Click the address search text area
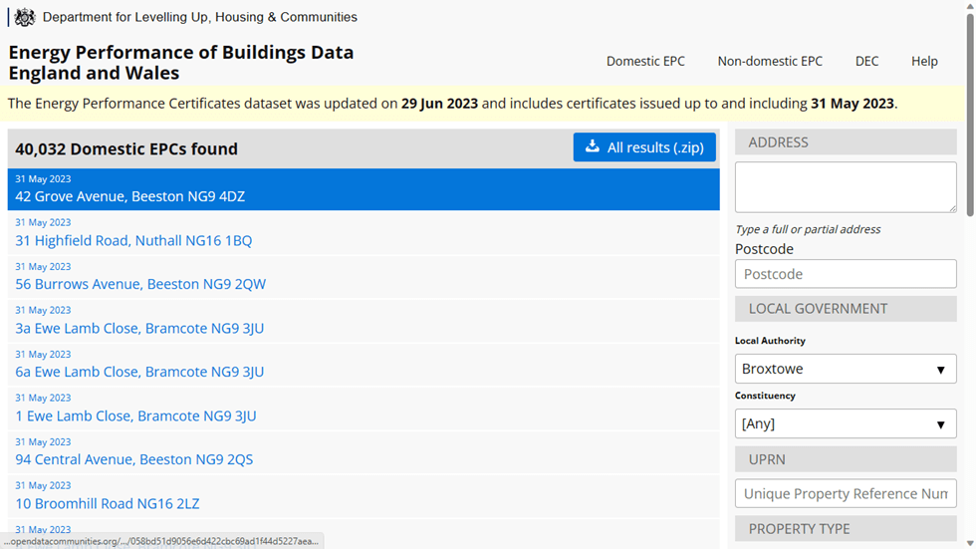976x549 pixels. [845, 187]
